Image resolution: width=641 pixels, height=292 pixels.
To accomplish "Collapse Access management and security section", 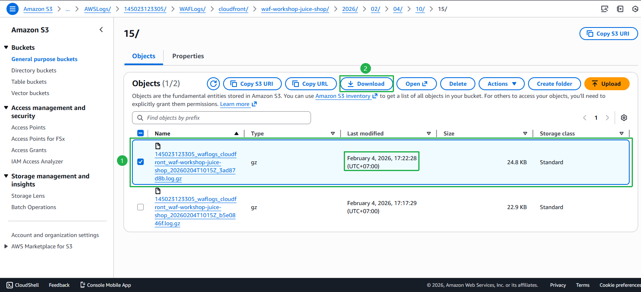I will point(6,108).
